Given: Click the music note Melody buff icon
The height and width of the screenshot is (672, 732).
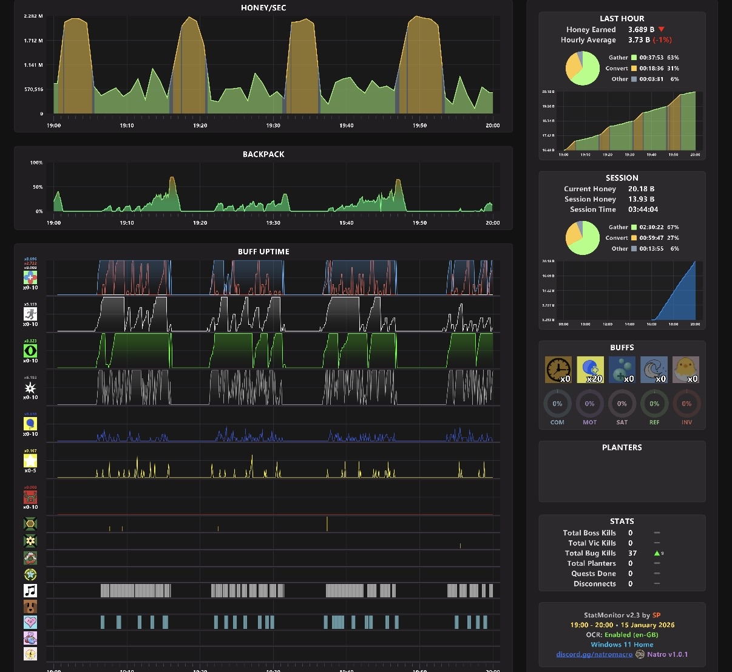Looking at the screenshot, I should tap(30, 590).
